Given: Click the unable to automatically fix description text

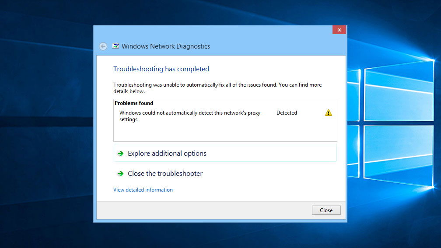Looking at the screenshot, I should pyautogui.click(x=217, y=88).
